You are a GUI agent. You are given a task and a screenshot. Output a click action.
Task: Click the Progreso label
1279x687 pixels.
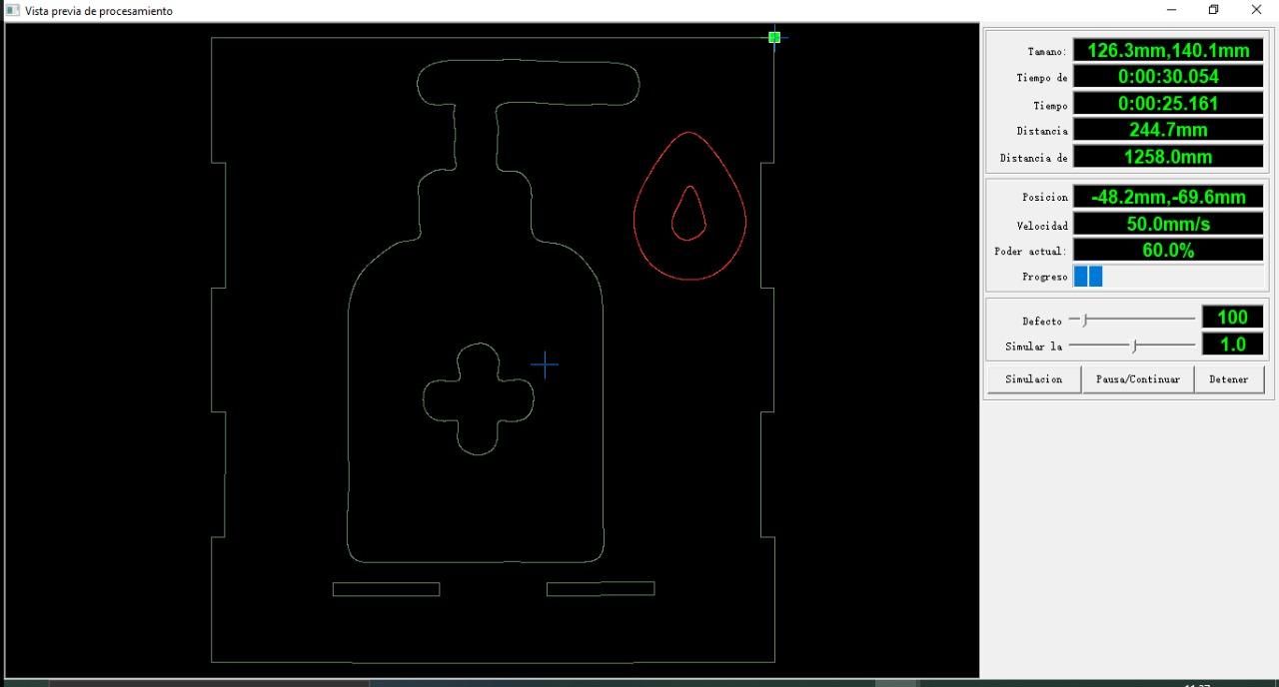[x=1045, y=278]
